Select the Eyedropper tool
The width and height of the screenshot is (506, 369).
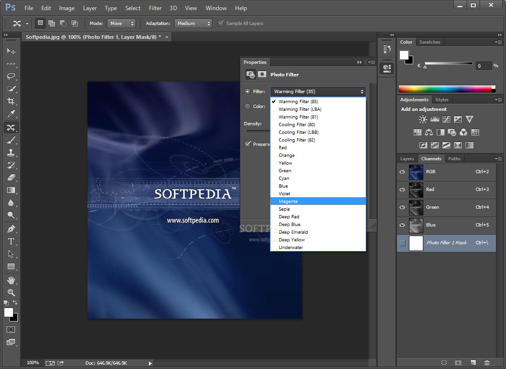[11, 113]
